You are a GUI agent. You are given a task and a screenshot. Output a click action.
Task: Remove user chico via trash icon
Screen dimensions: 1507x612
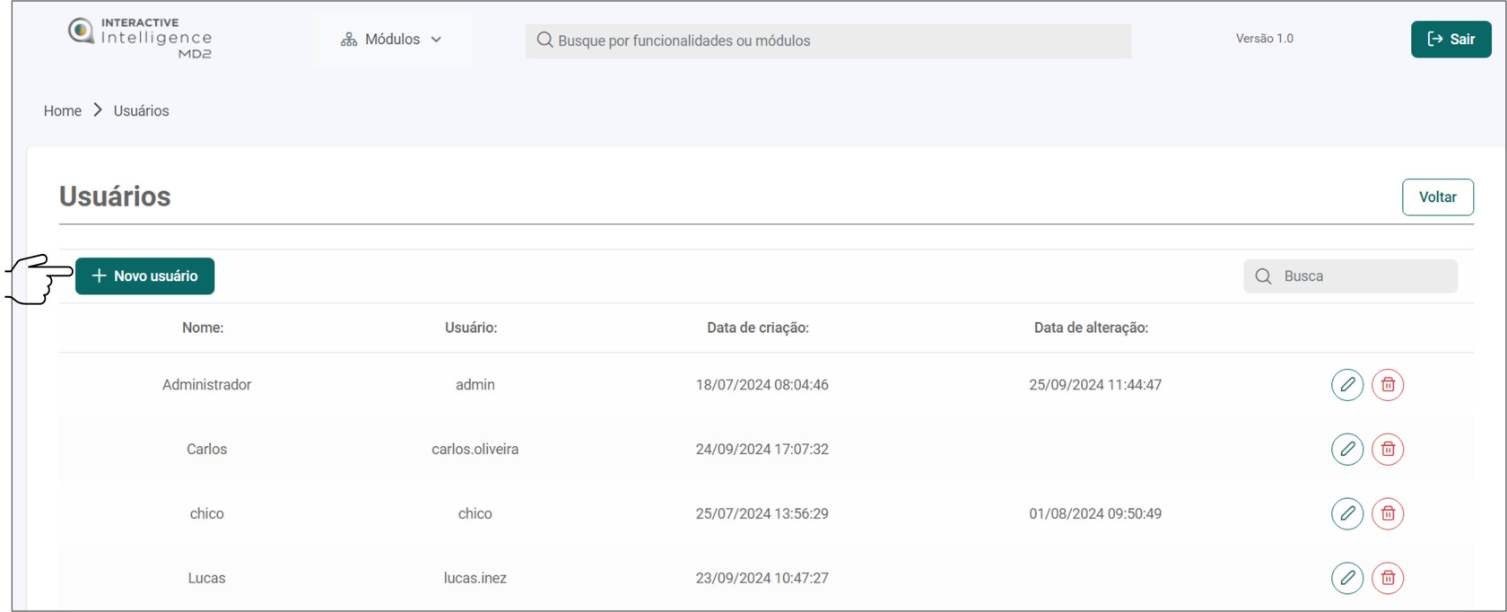(1387, 514)
